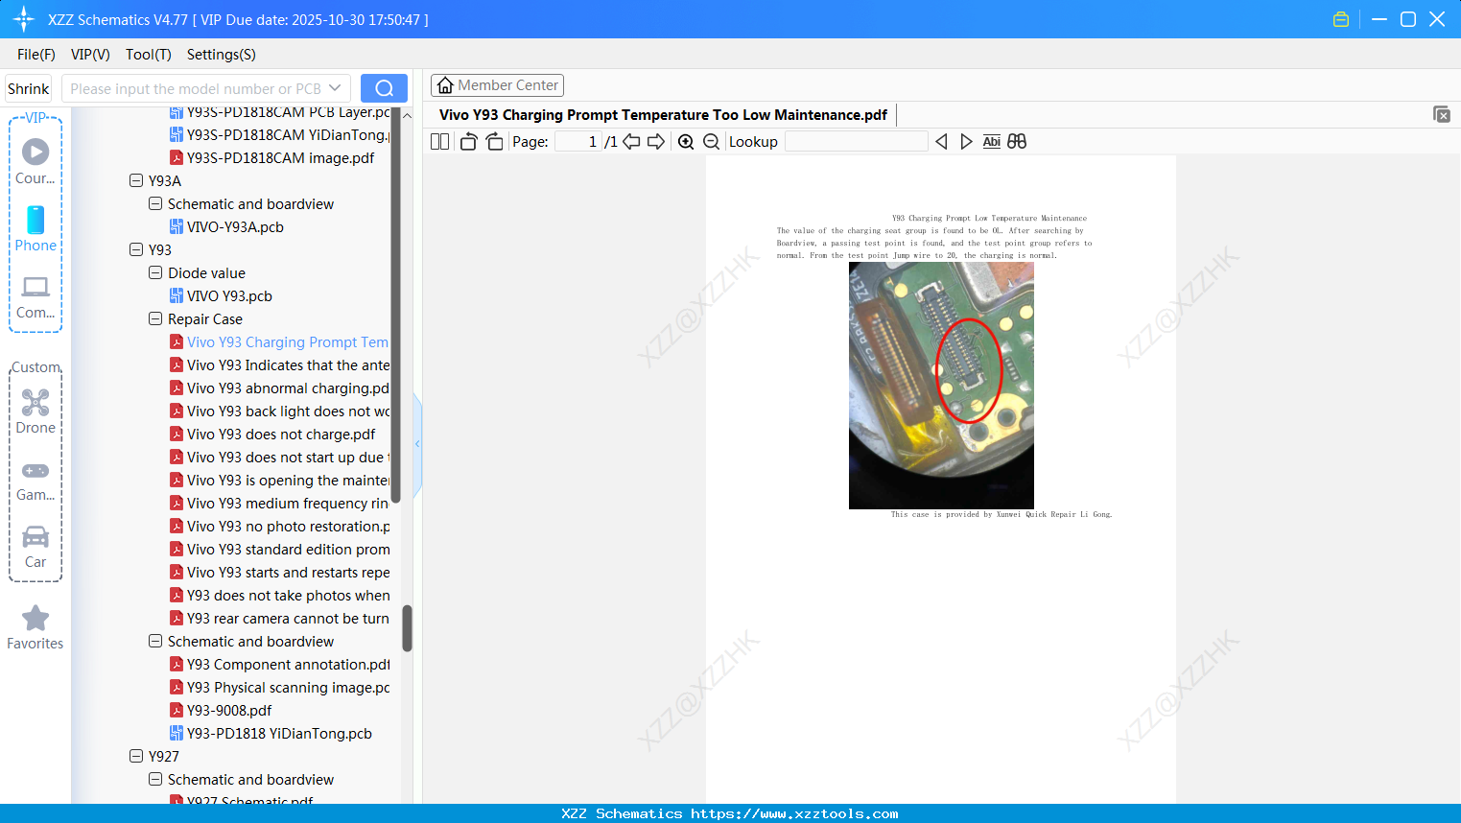1461x823 pixels.
Task: Open the Computer category in sidebar
Action: 35,296
